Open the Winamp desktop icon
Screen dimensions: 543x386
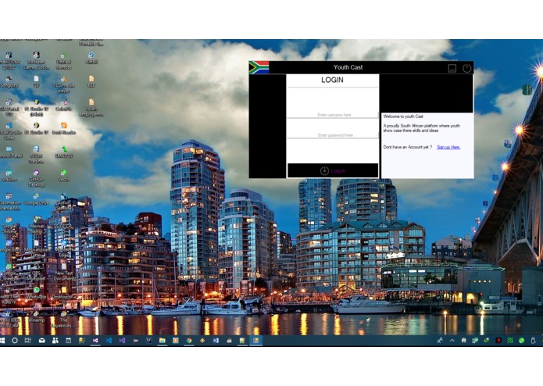click(36, 316)
